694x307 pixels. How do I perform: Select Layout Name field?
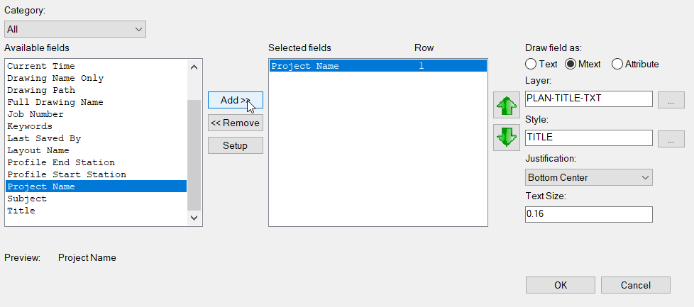[x=97, y=150]
